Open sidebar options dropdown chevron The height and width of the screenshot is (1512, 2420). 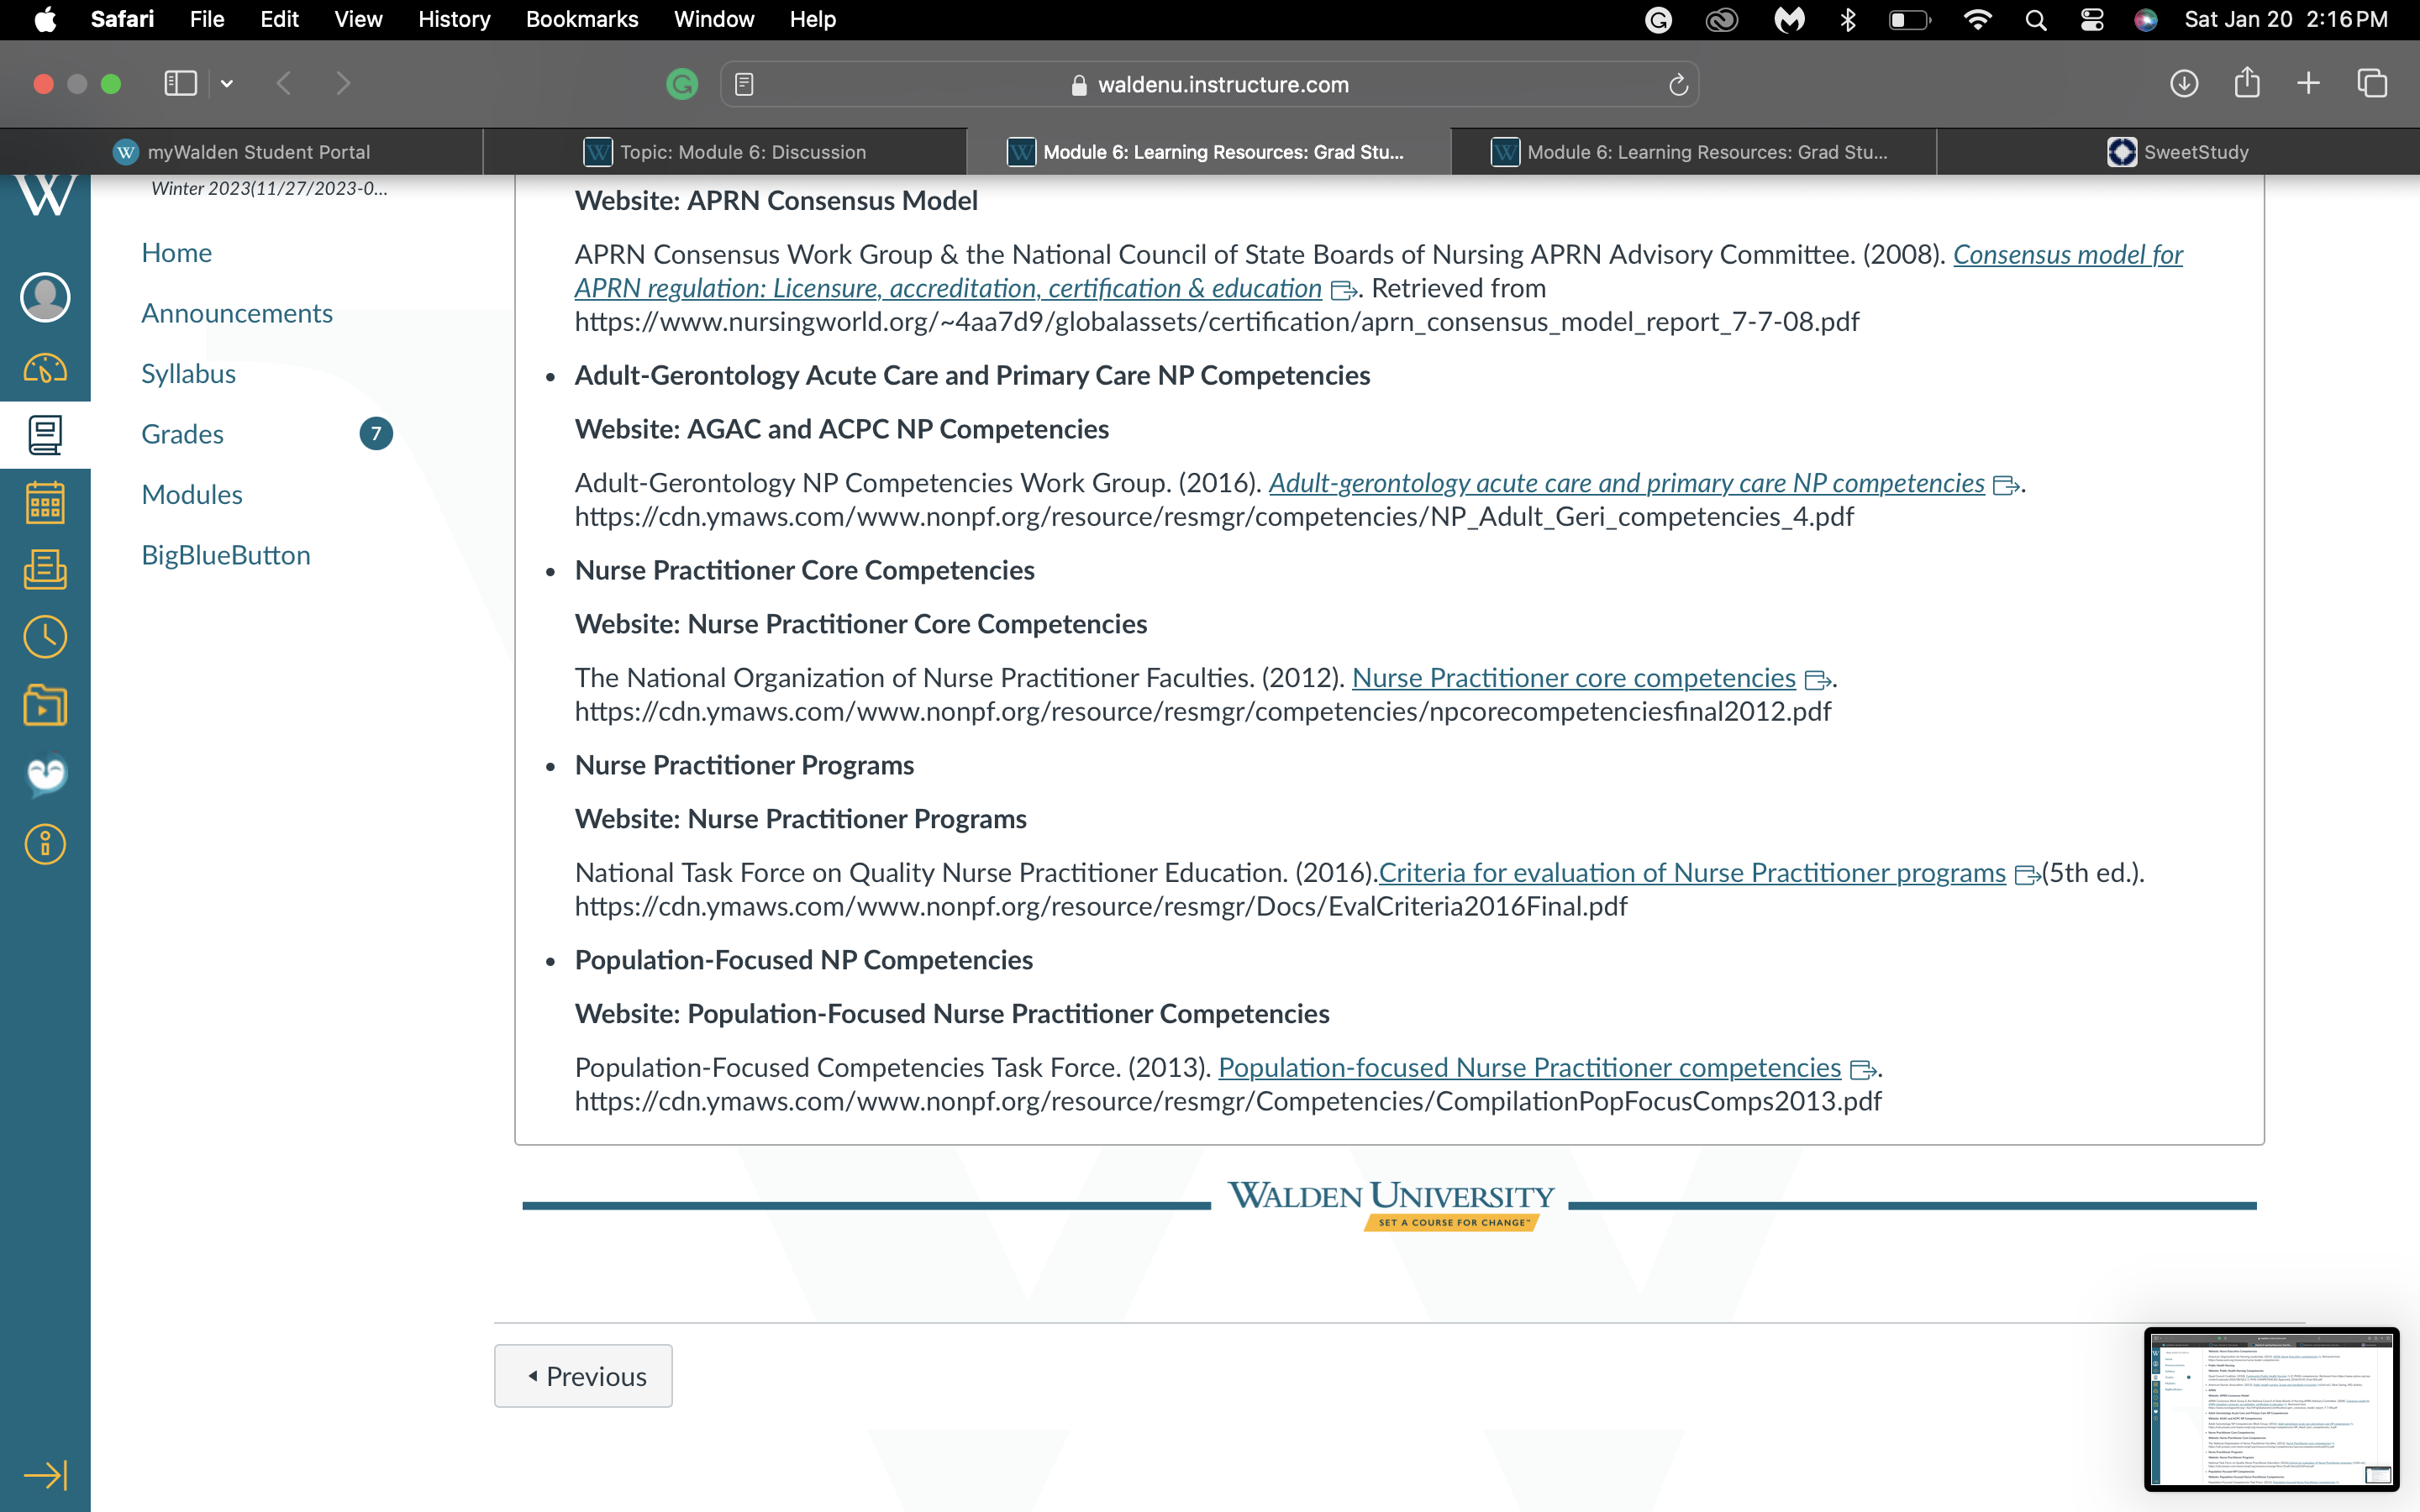pos(227,83)
